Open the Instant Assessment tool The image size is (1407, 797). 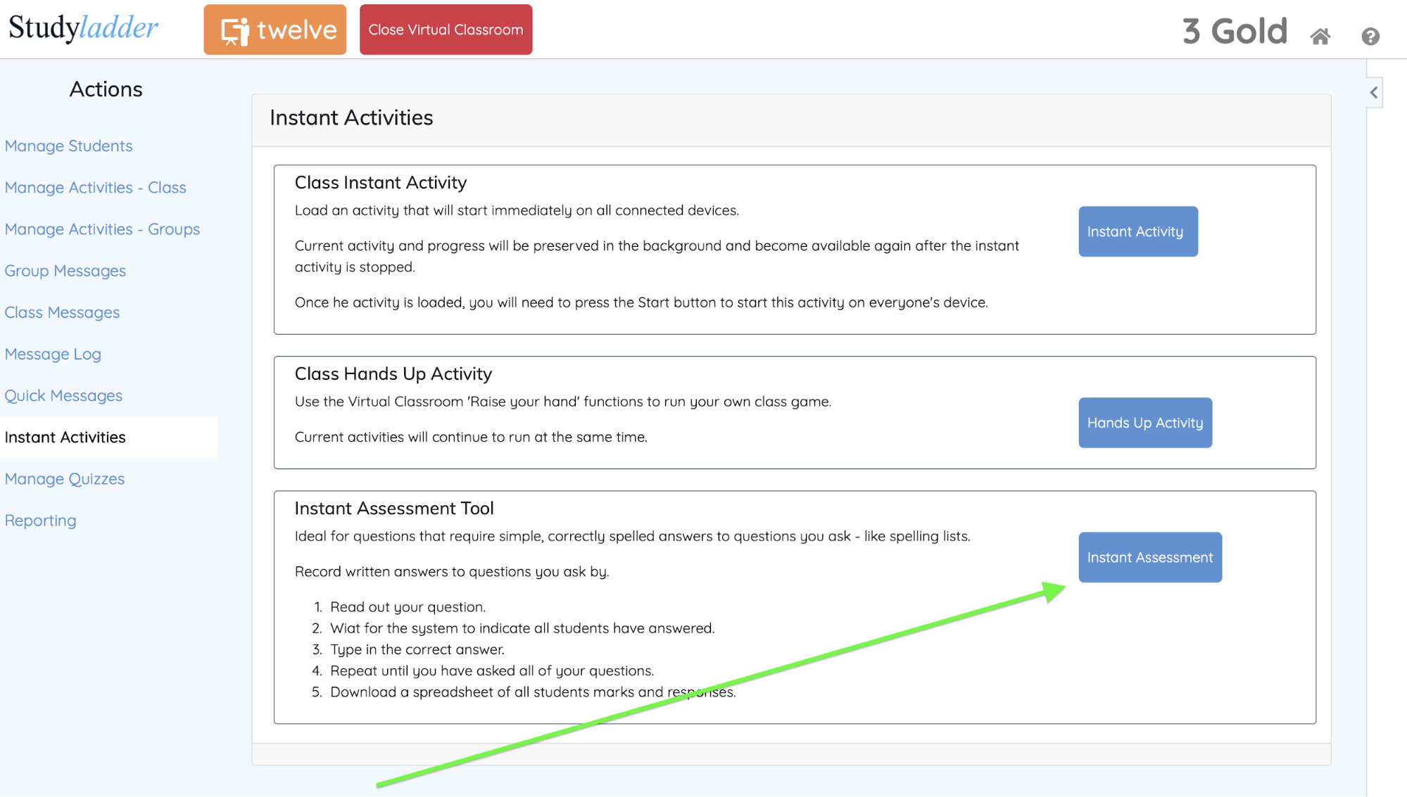pyautogui.click(x=1149, y=557)
